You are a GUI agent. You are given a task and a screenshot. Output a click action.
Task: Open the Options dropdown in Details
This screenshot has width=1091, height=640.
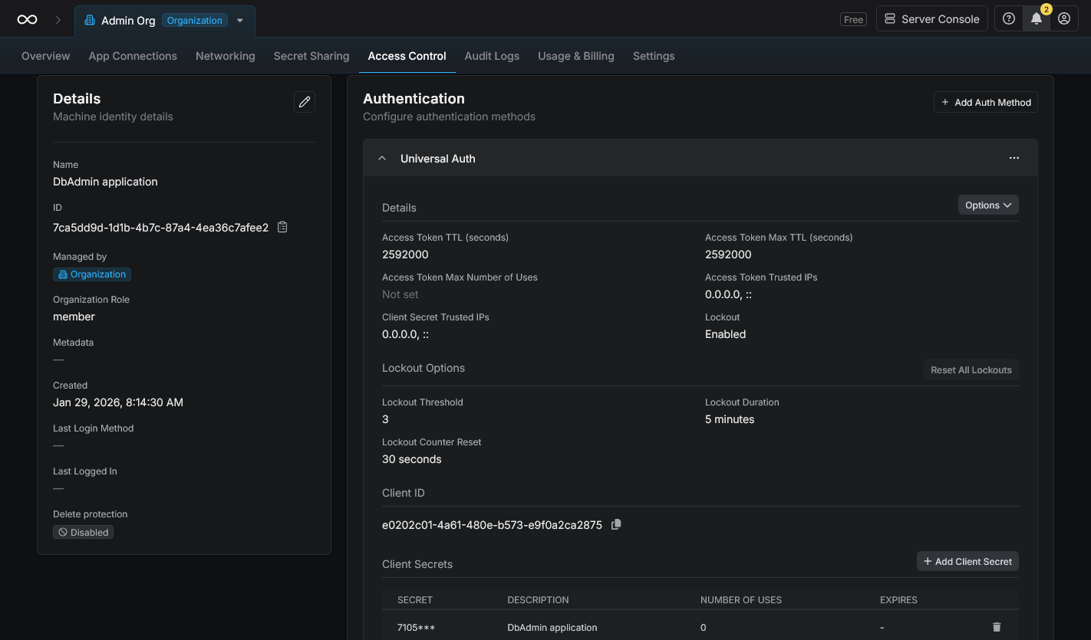pos(988,205)
